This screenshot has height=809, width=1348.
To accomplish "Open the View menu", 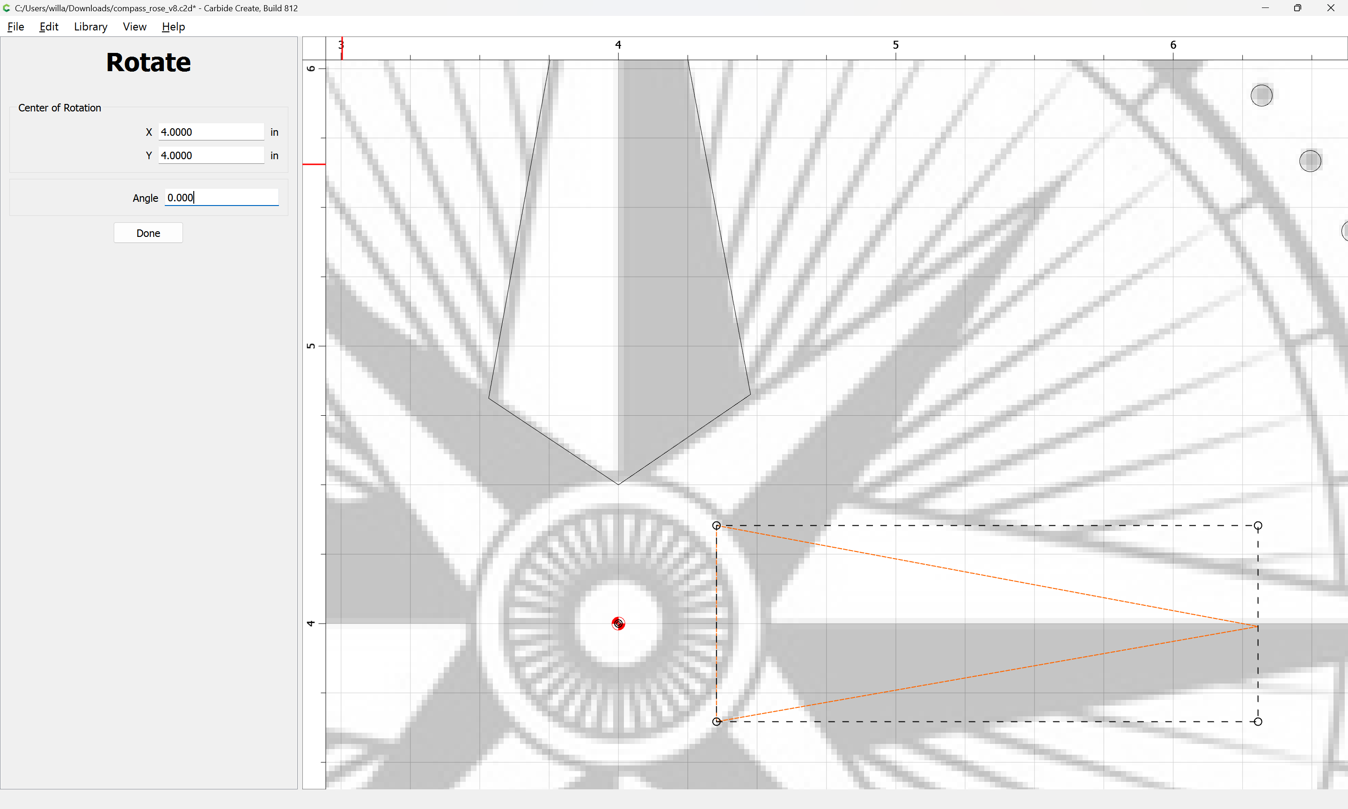I will [x=135, y=27].
